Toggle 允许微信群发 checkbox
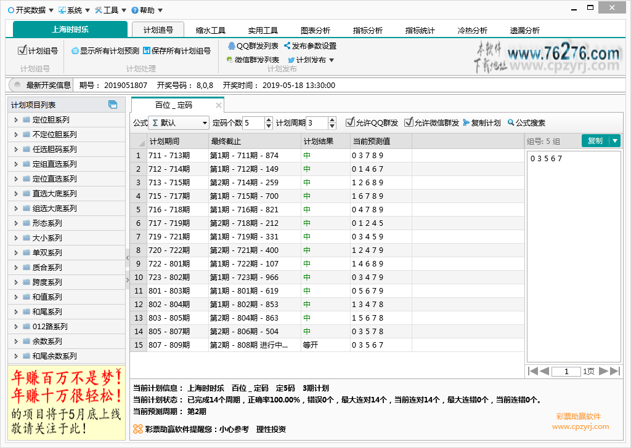This screenshot has height=448, width=631. pos(409,122)
